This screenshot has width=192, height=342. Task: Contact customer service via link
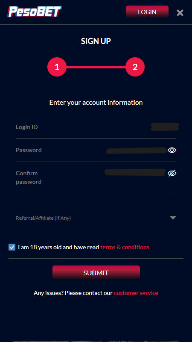pyautogui.click(x=136, y=293)
